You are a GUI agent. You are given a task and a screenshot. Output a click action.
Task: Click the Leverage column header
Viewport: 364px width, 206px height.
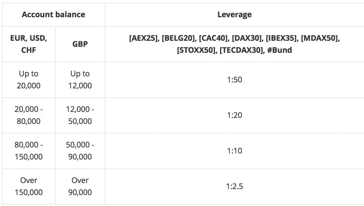coord(234,14)
